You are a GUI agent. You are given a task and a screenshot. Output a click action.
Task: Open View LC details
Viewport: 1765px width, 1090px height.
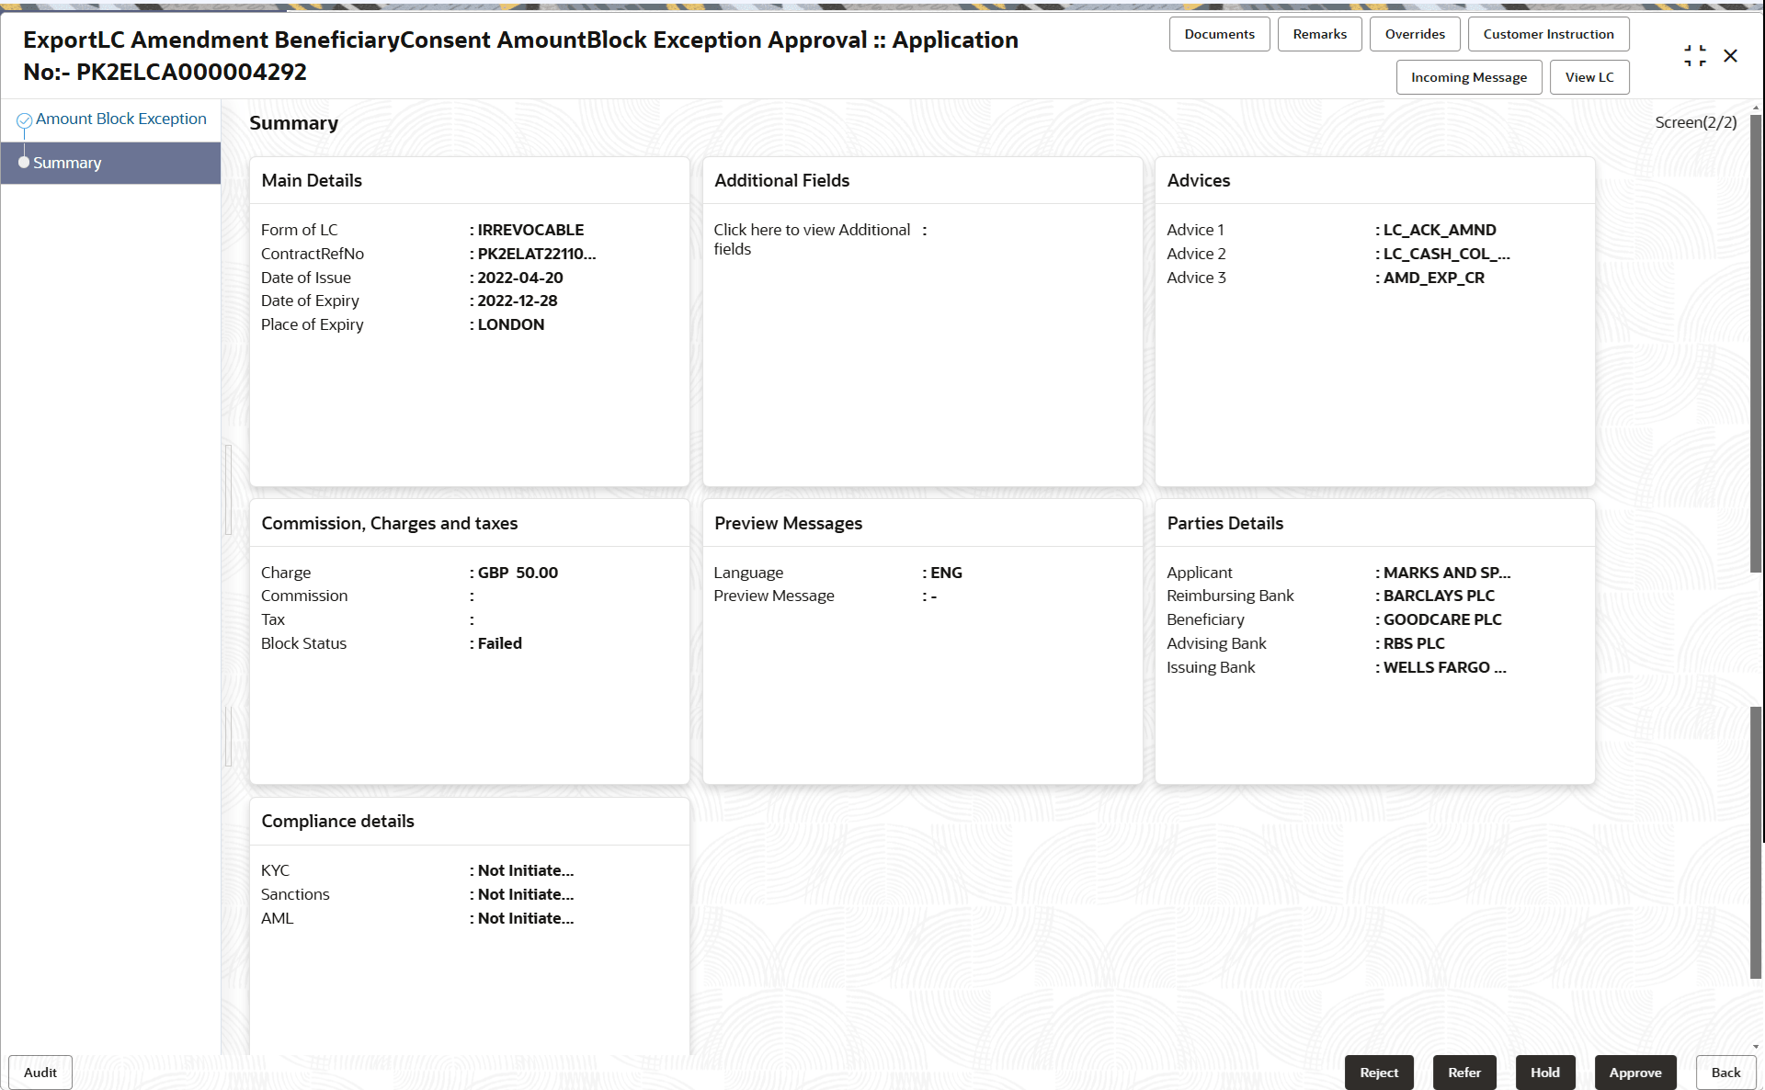[1589, 76]
